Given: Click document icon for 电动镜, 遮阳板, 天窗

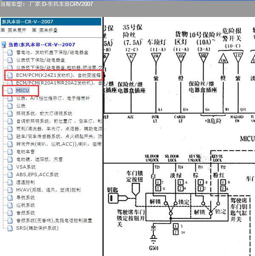Looking at the screenshot, I should [x=10, y=159].
